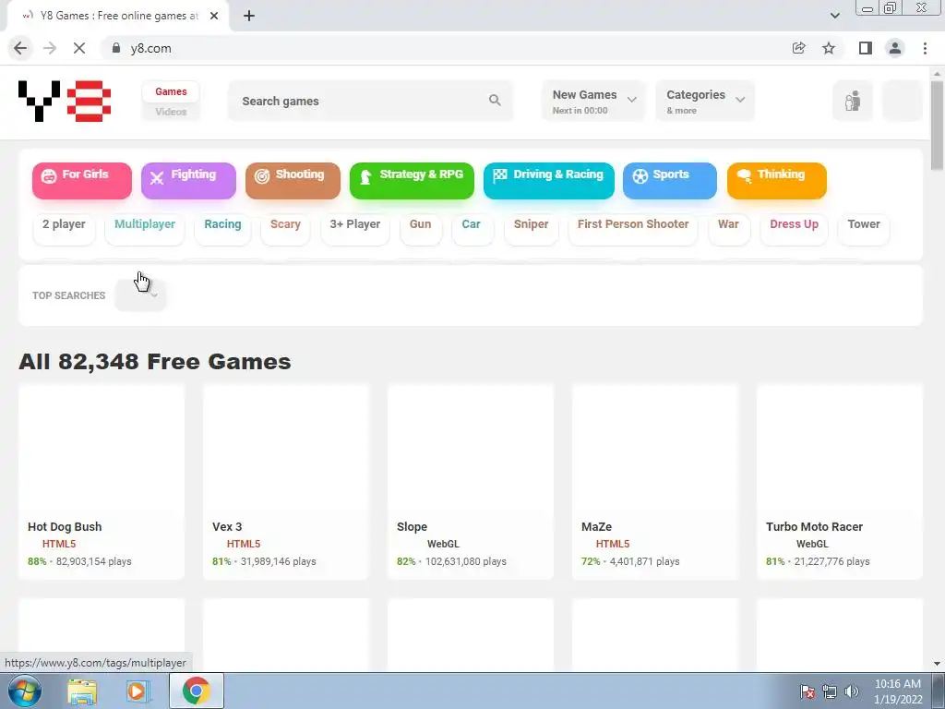Open the Strategy & RPG category
This screenshot has height=709, width=945.
pos(412,180)
